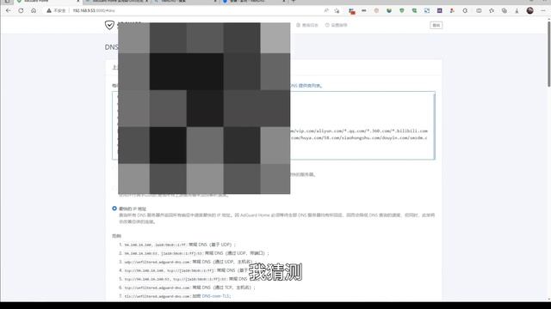Go back with the browser back arrow
Screen dimensions: 551x309
pos(8,10)
